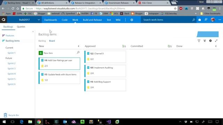The width and height of the screenshot is (223, 125).
Task: Open Other bookmarks folder
Action: pos(210,14)
